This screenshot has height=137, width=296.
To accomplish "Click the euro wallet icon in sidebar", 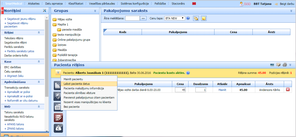I will [58, 128].
